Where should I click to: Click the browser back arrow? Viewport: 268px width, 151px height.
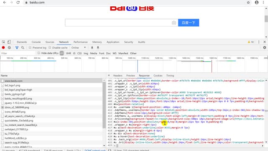point(5,3)
